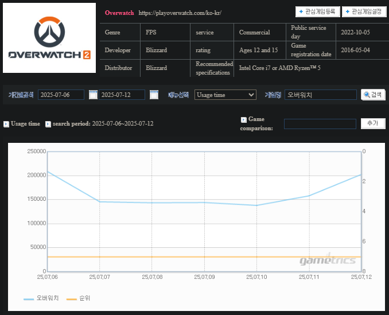Click the Overwatch title text

(119, 13)
